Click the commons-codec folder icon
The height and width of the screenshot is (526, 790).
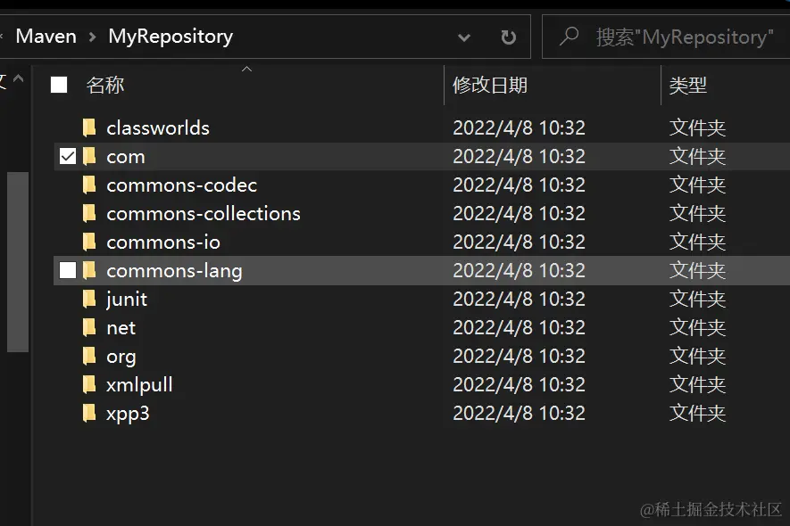[89, 185]
